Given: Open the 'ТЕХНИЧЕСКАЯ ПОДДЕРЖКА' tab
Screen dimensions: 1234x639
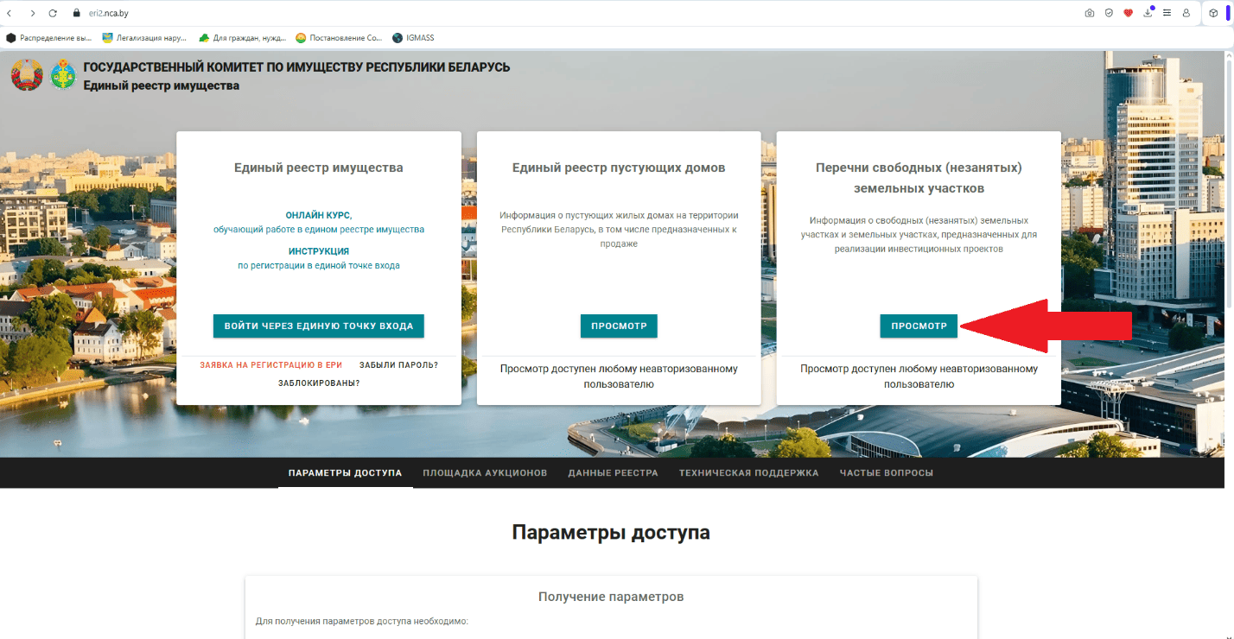Looking at the screenshot, I should click(x=748, y=473).
